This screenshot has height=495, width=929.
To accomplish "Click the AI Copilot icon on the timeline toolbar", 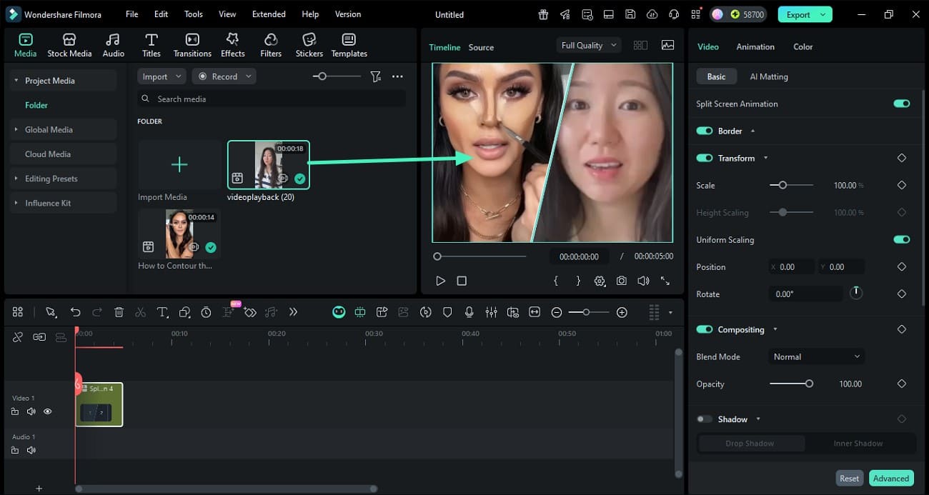I will [339, 312].
